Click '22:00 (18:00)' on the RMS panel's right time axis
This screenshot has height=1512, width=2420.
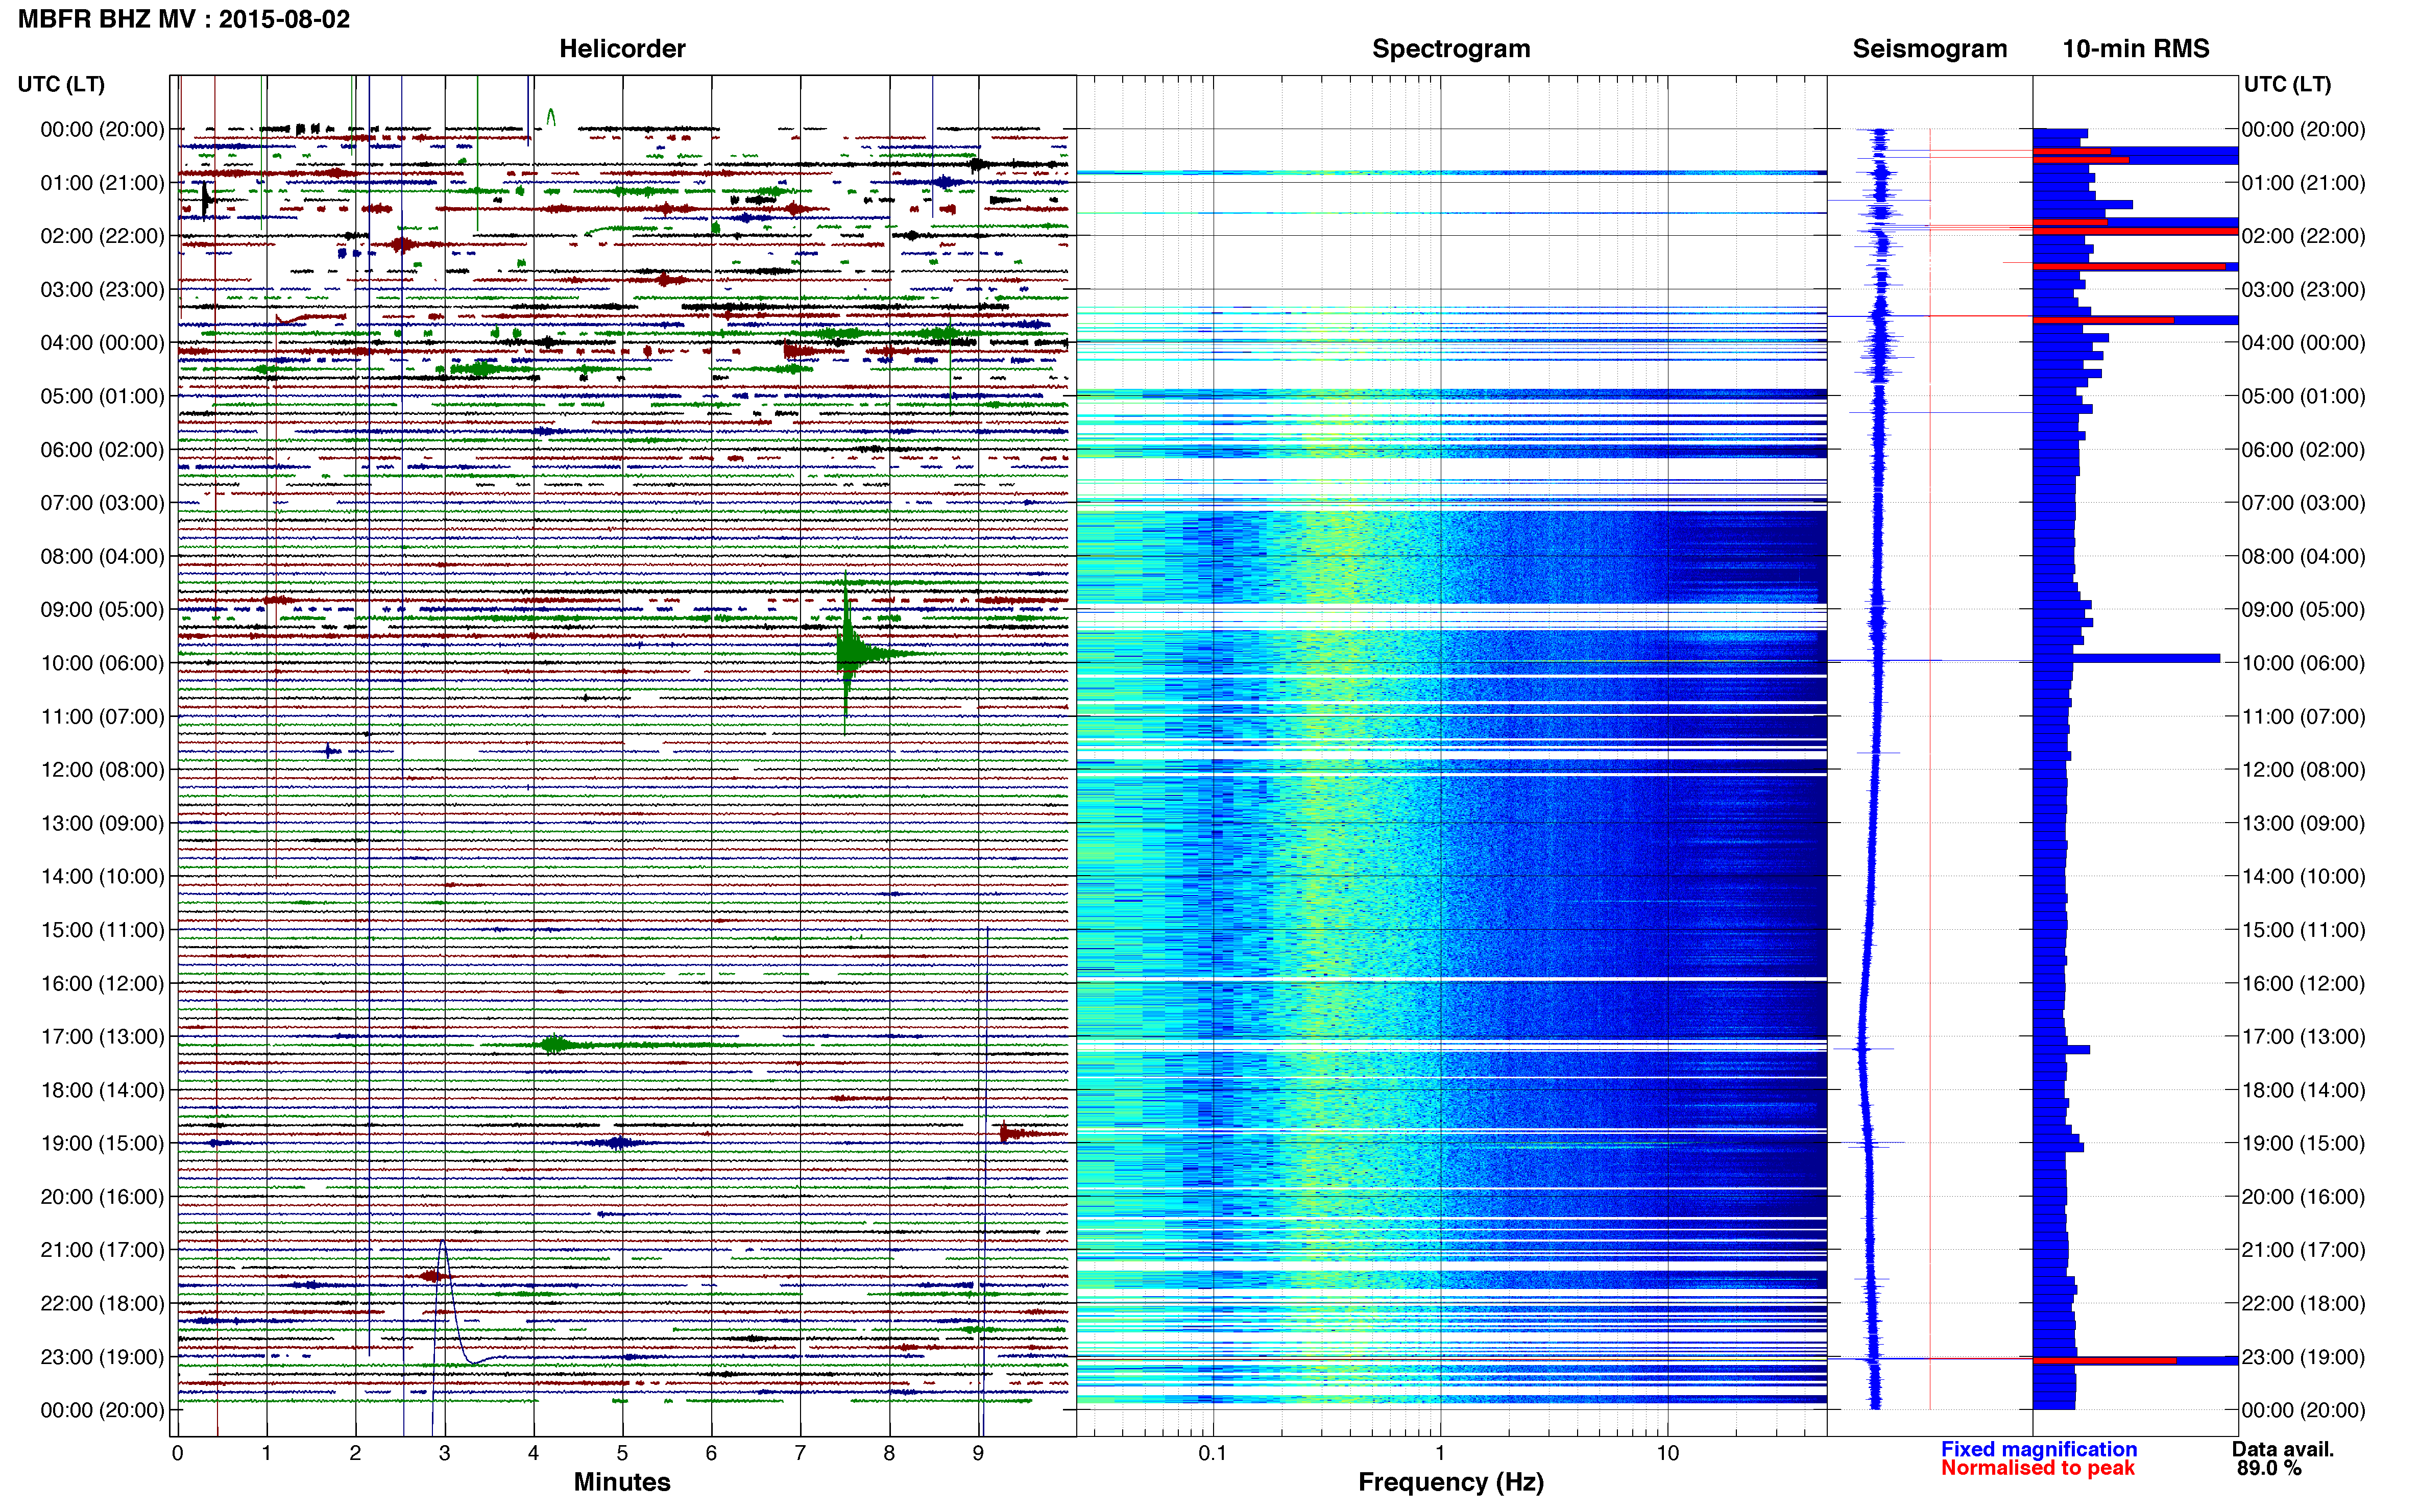pos(2303,1303)
